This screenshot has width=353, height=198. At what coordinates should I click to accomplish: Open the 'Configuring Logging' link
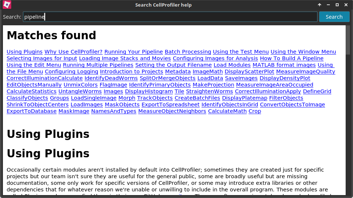coord(72,71)
